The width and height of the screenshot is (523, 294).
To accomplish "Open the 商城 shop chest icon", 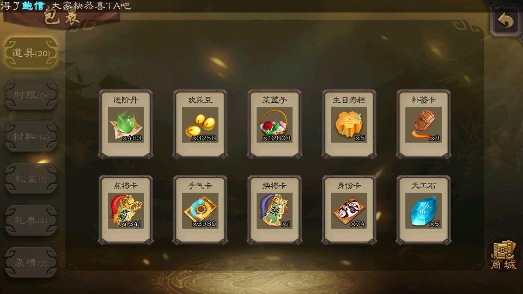I will tap(503, 255).
